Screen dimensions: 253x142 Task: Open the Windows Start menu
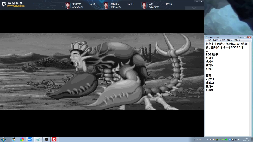pyautogui.click(x=3, y=139)
